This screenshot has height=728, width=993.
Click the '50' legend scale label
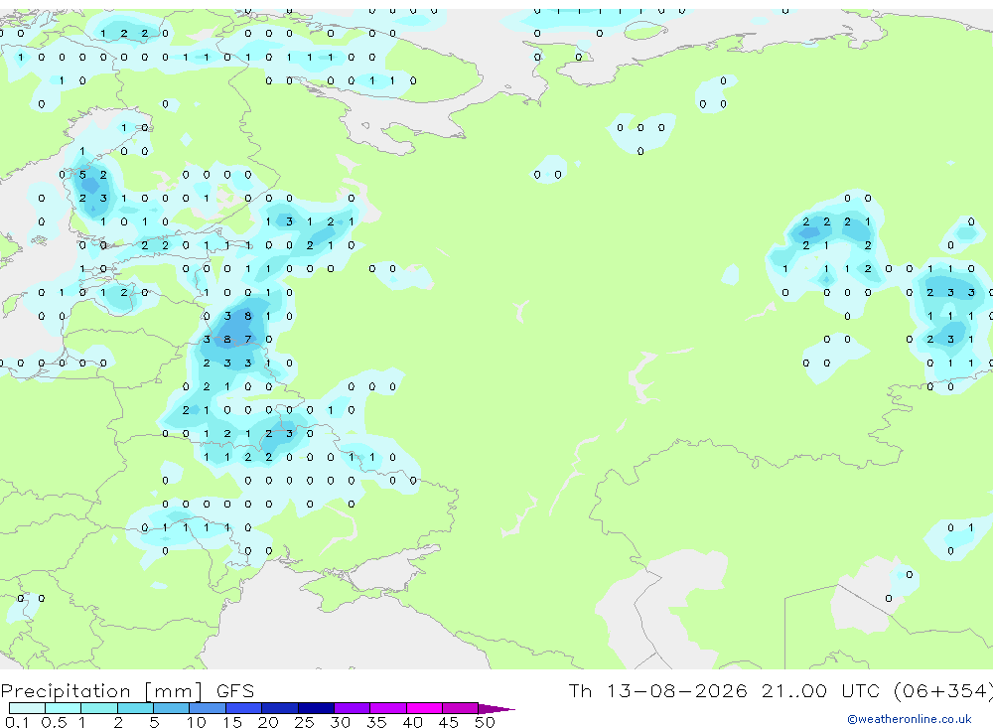(485, 722)
